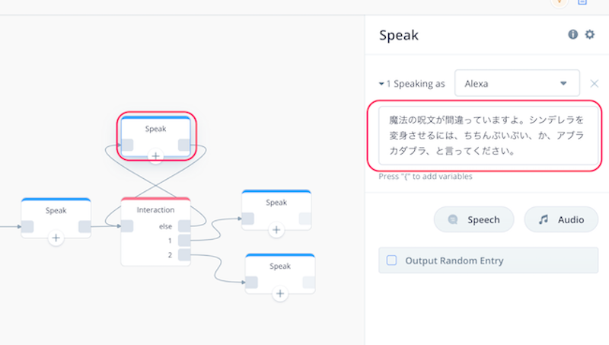Click output port 2 on Interaction block
Image resolution: width=609 pixels, height=345 pixels.
(x=184, y=255)
